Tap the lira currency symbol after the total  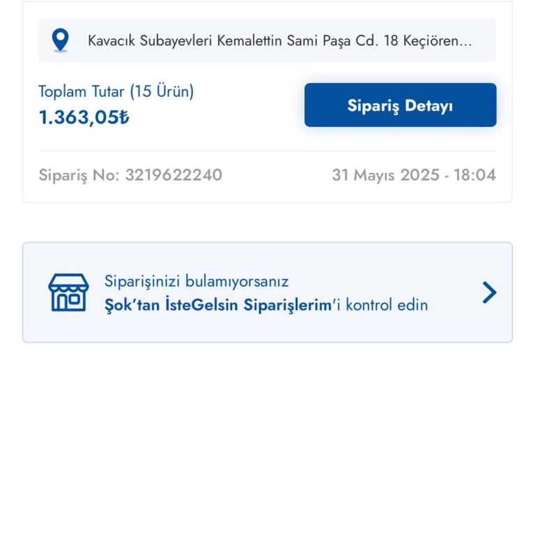123,118
